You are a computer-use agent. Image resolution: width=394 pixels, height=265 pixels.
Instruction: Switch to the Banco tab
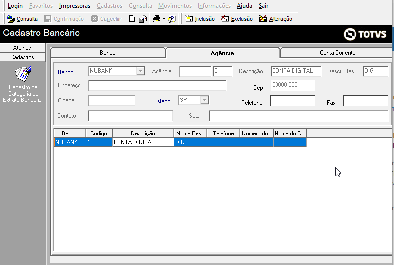pos(108,53)
